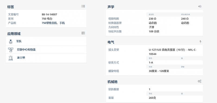Click the 265克 weight value
This screenshot has width=217, height=103.
152,98
